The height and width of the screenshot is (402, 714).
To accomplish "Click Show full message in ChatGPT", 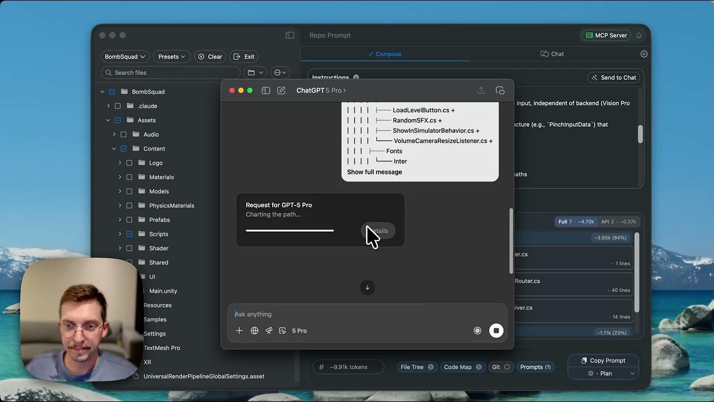I will [x=374, y=172].
